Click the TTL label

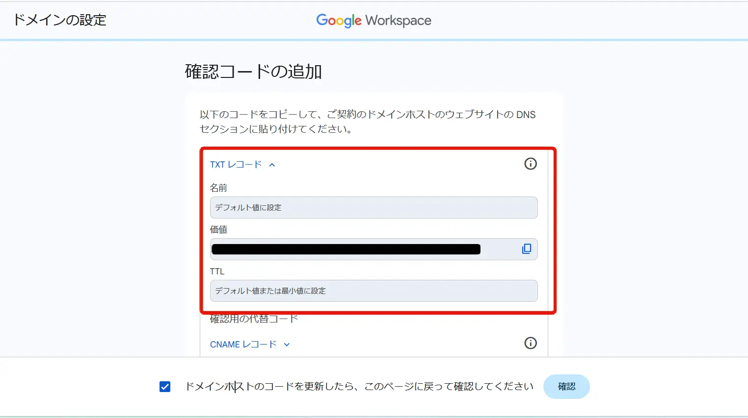click(217, 271)
